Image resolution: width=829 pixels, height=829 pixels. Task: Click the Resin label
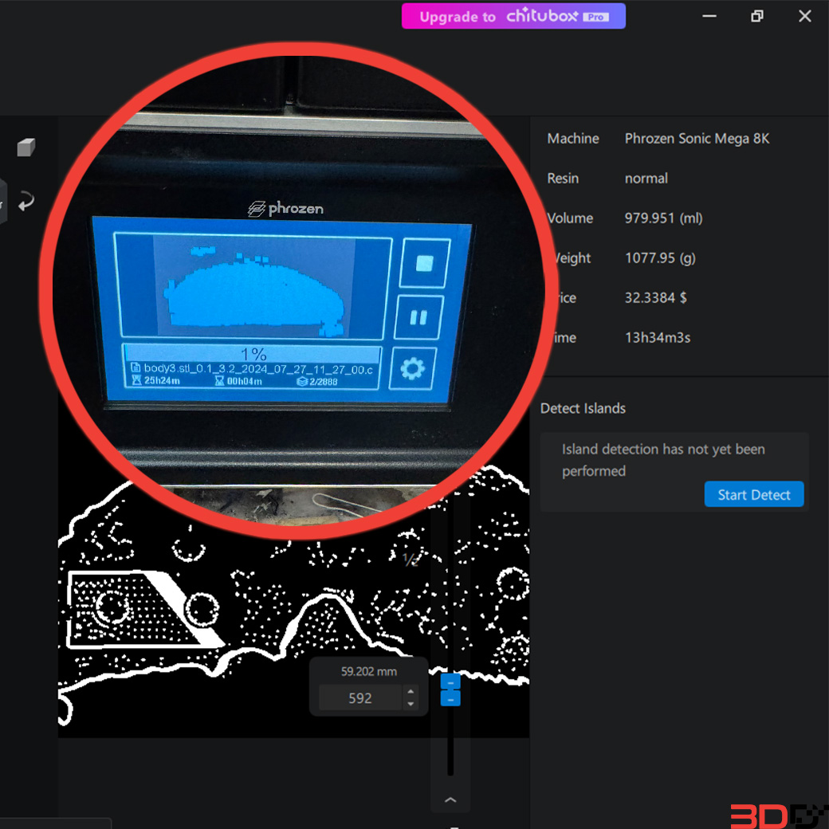pyautogui.click(x=563, y=179)
